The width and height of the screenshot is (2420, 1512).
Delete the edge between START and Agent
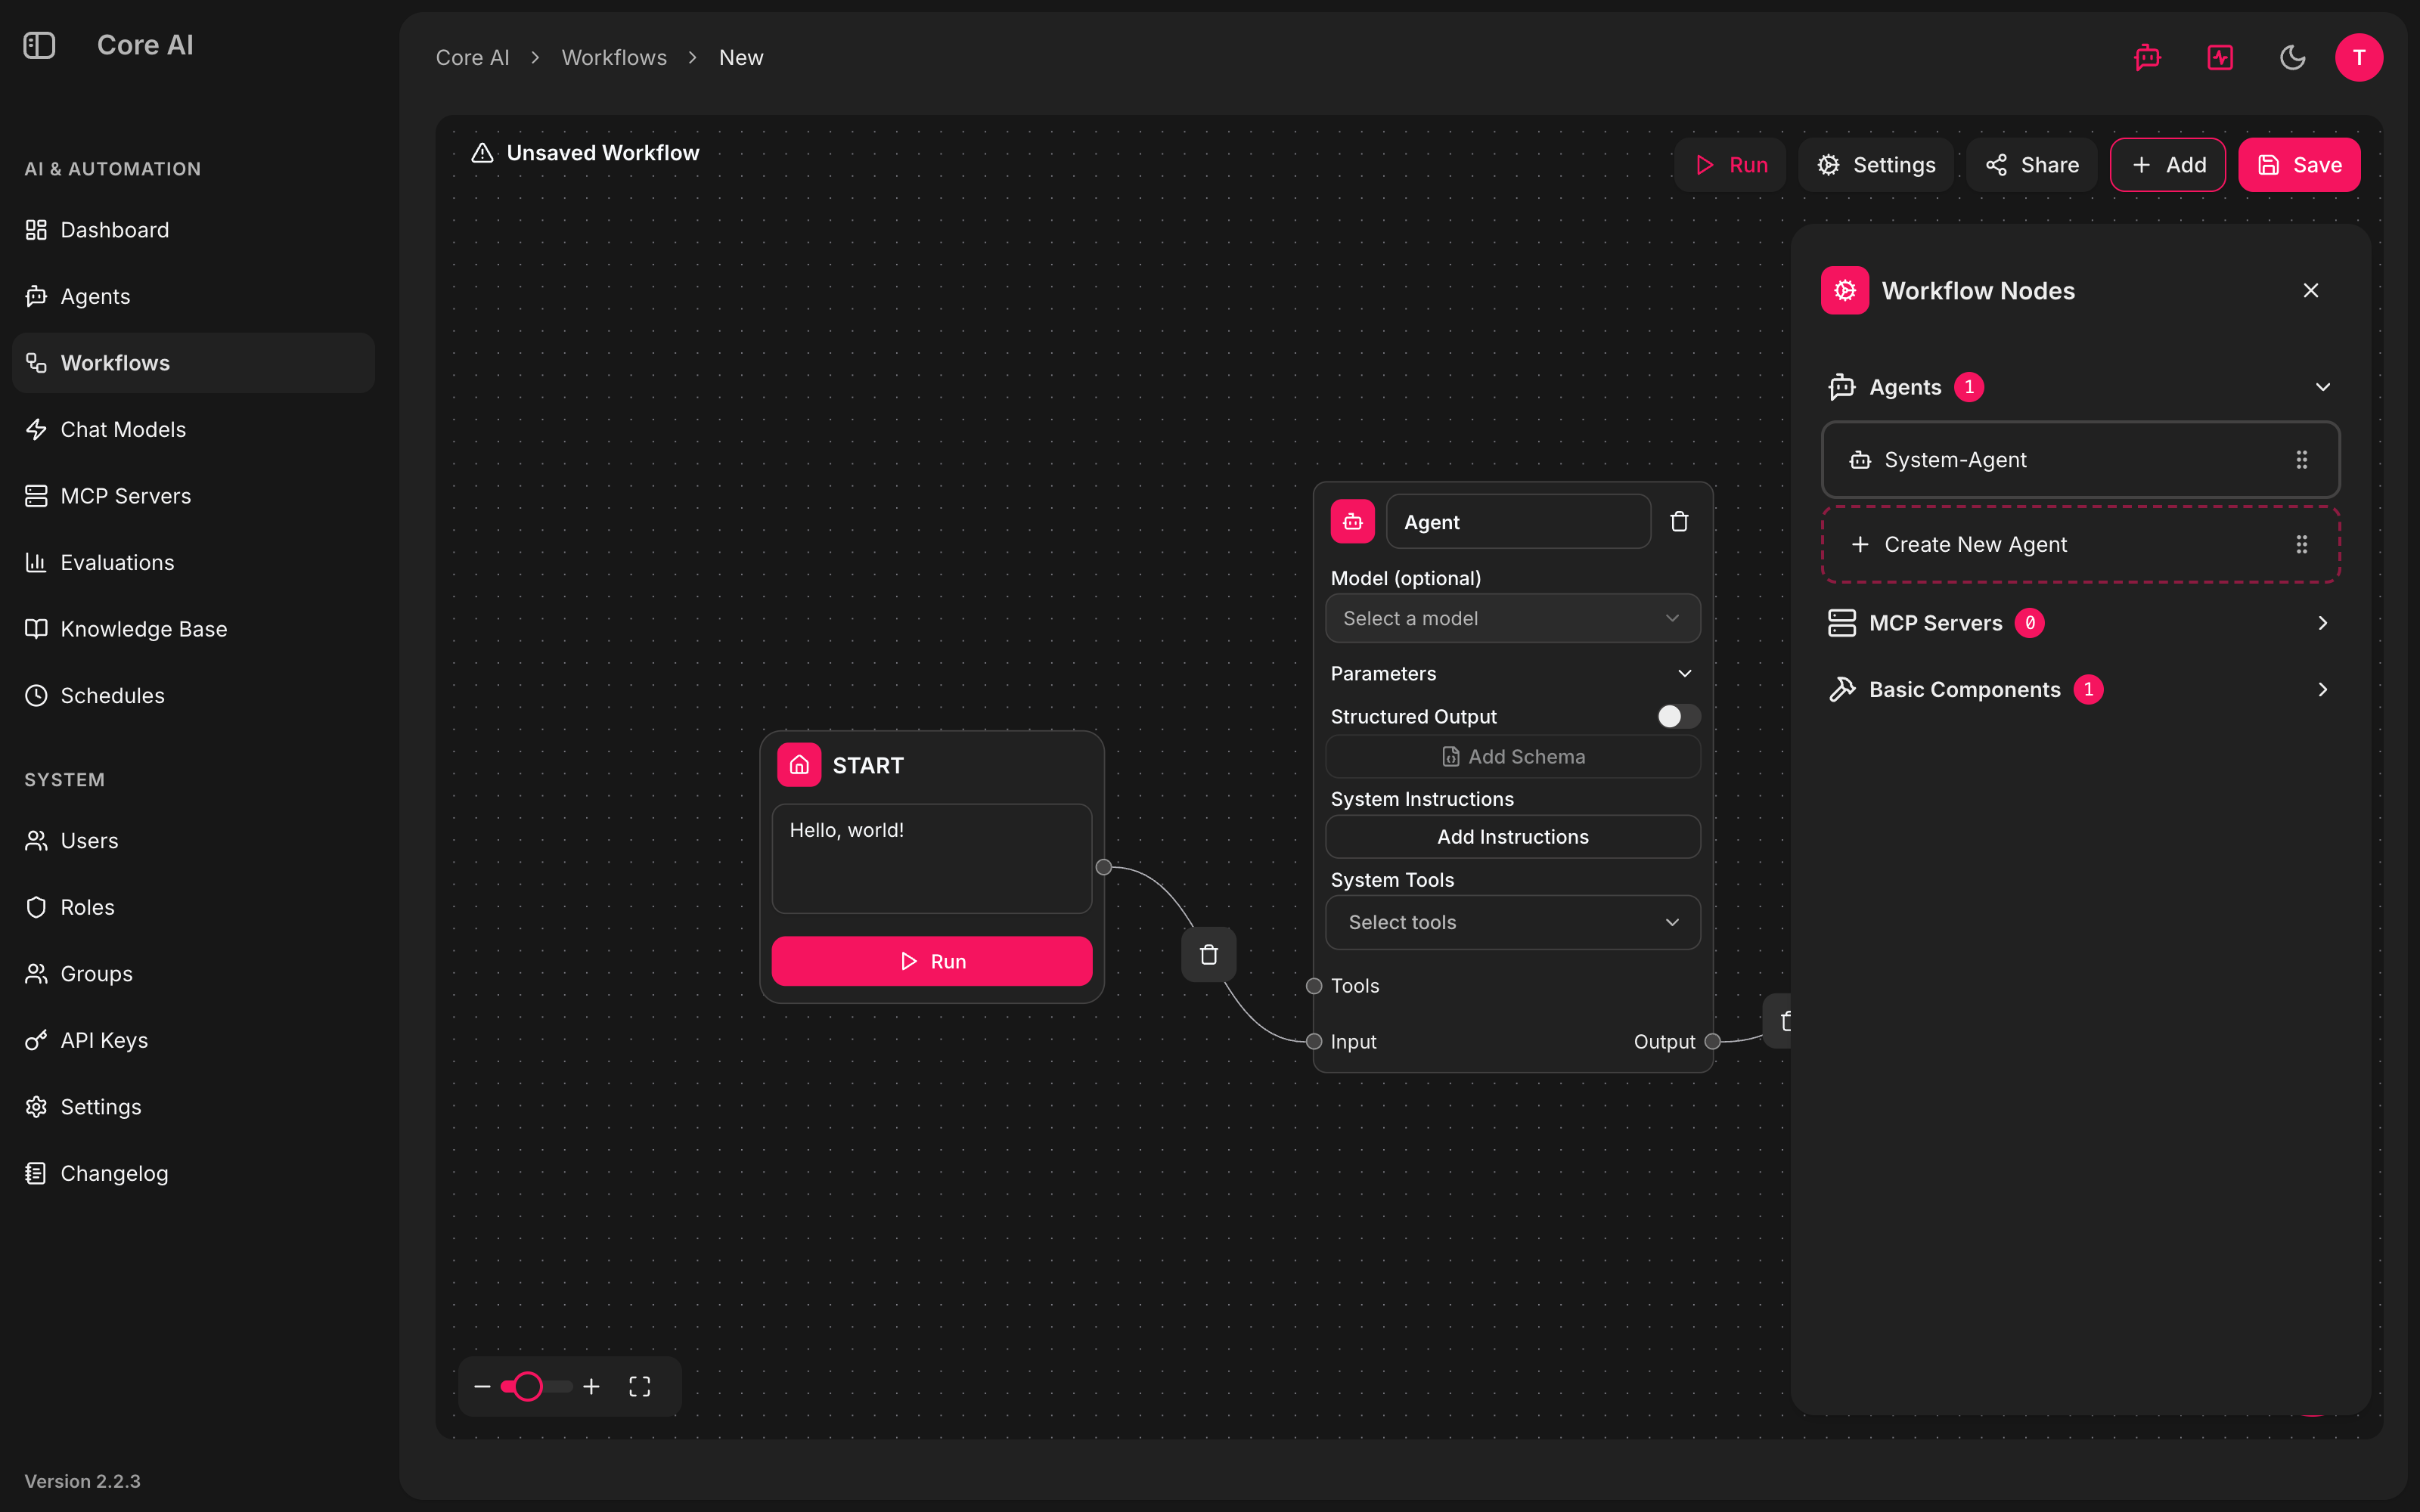(x=1209, y=955)
